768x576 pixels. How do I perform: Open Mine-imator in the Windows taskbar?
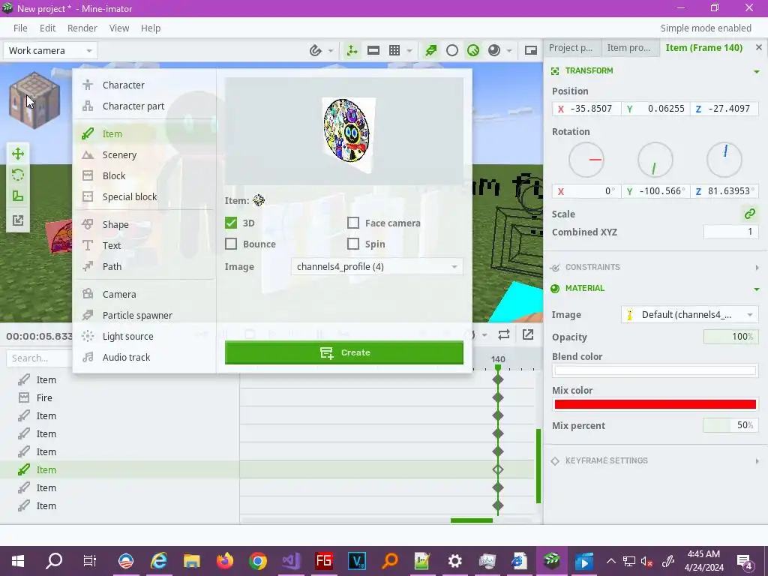(x=552, y=561)
